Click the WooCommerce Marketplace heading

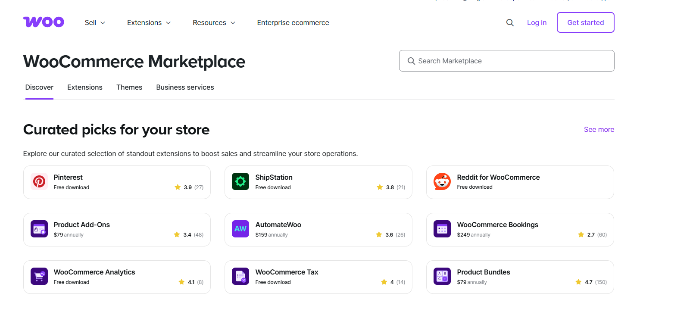[x=134, y=62]
